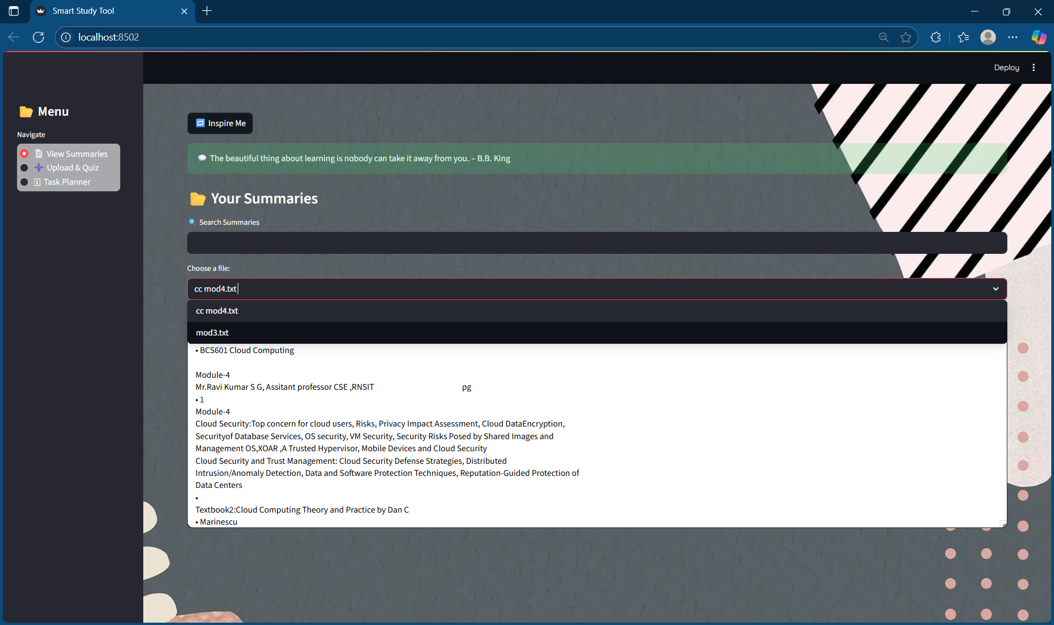
Task: Choose mod3.txt from dropdown list
Action: click(x=212, y=333)
